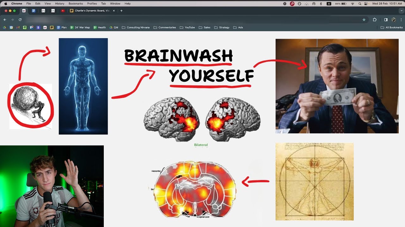405x227 pixels.
Task: Expand the Commentaries bookmark folder
Action: 165,27
